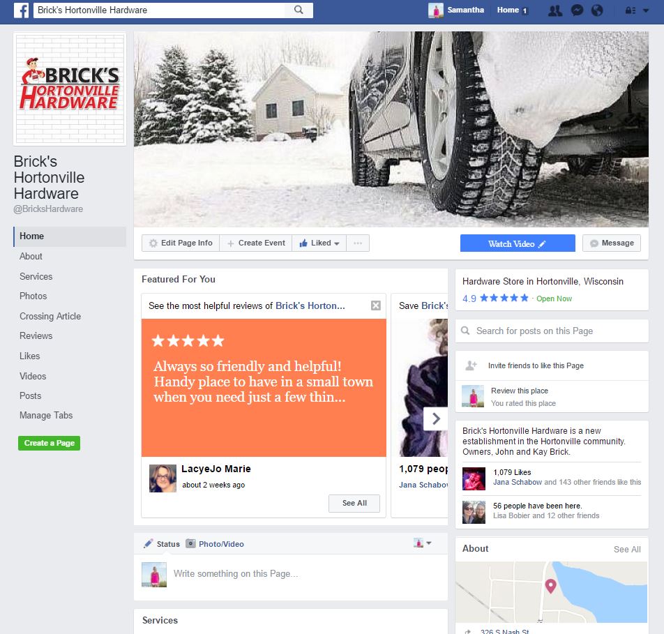Viewport: 664px width, 634px height.
Task: Select Home in the page sidebar
Action: (x=70, y=236)
